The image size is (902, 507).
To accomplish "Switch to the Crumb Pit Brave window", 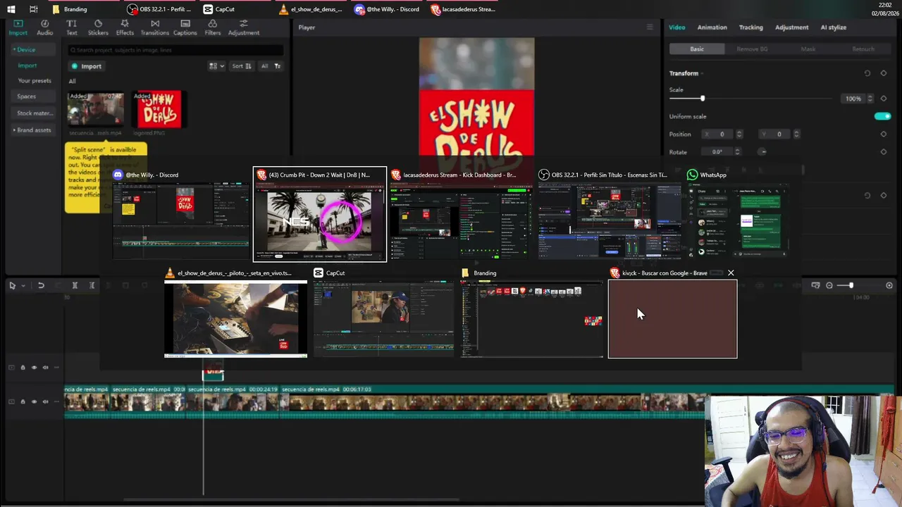I will [x=320, y=214].
